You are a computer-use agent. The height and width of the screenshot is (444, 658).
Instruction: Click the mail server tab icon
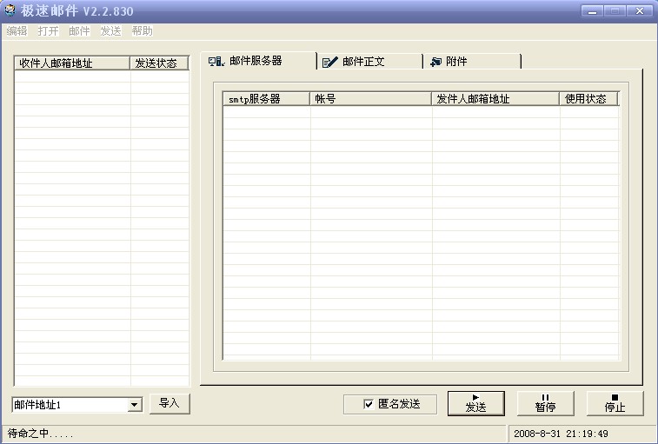216,62
